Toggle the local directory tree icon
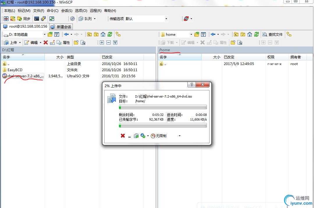Image resolution: width=314 pixels, height=208 pixels. [118, 34]
